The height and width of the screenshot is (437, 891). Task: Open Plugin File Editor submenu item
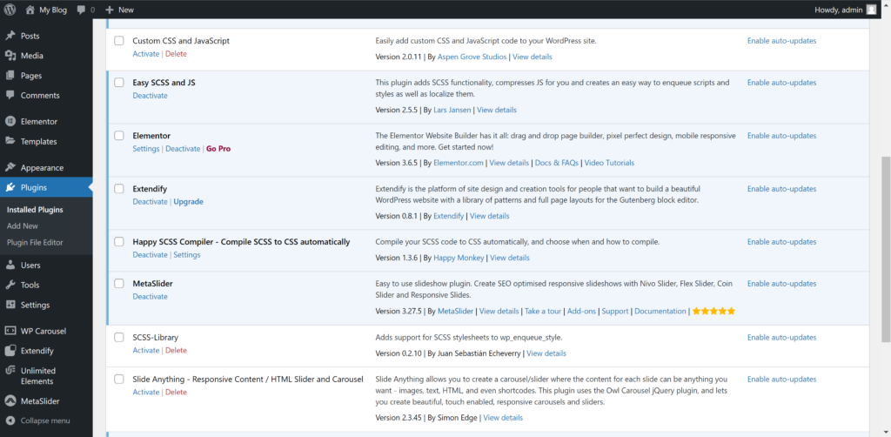pos(35,243)
